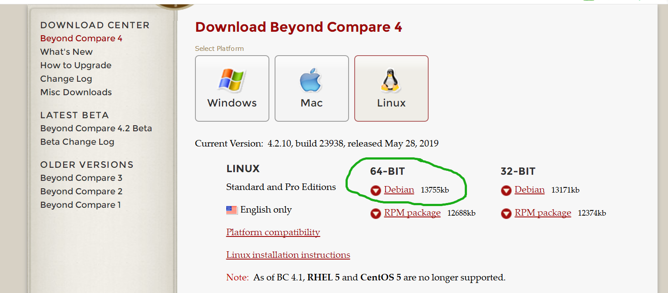Open Beyond Compare 4.2 Beta
The height and width of the screenshot is (293, 668).
(96, 128)
